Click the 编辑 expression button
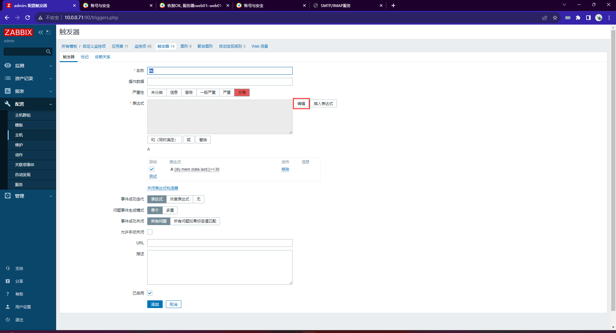This screenshot has width=616, height=333. point(301,104)
